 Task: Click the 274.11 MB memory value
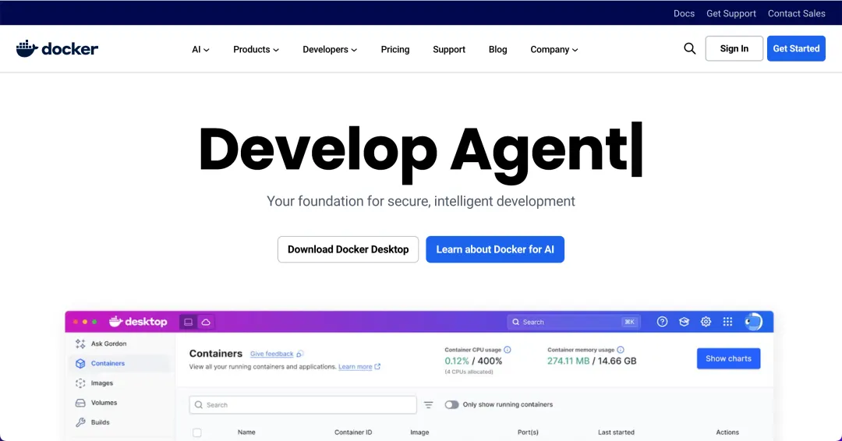point(568,361)
